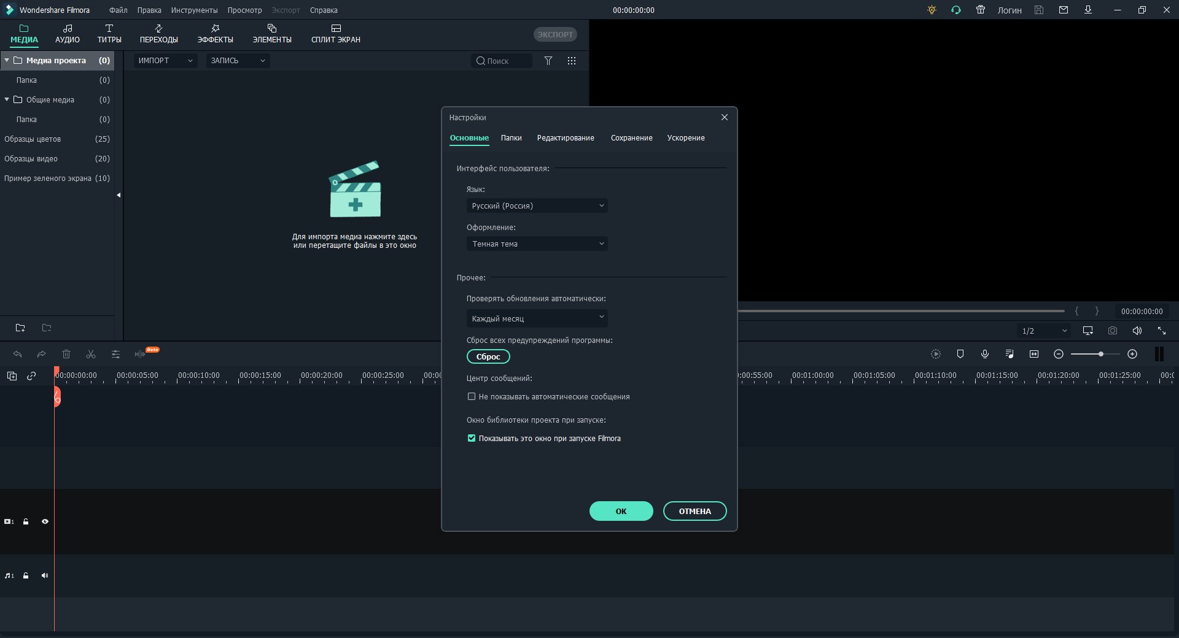Switch to the Ускорение settings tab
This screenshot has height=638, width=1179.
(686, 138)
